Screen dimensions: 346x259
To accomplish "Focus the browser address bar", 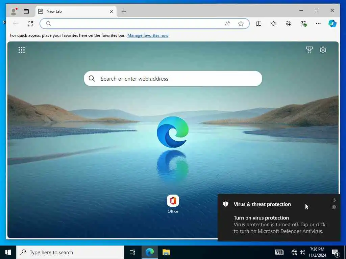I will click(x=145, y=24).
